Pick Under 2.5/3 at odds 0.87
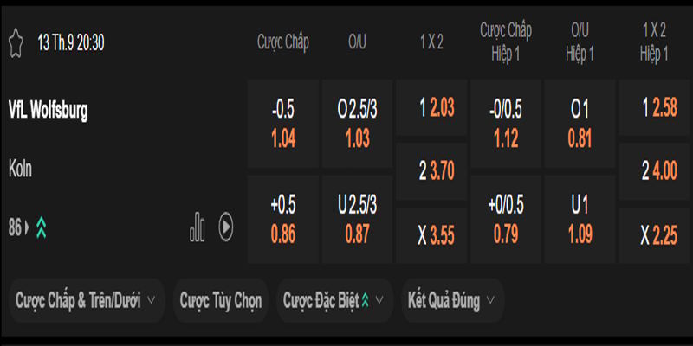 (x=357, y=219)
